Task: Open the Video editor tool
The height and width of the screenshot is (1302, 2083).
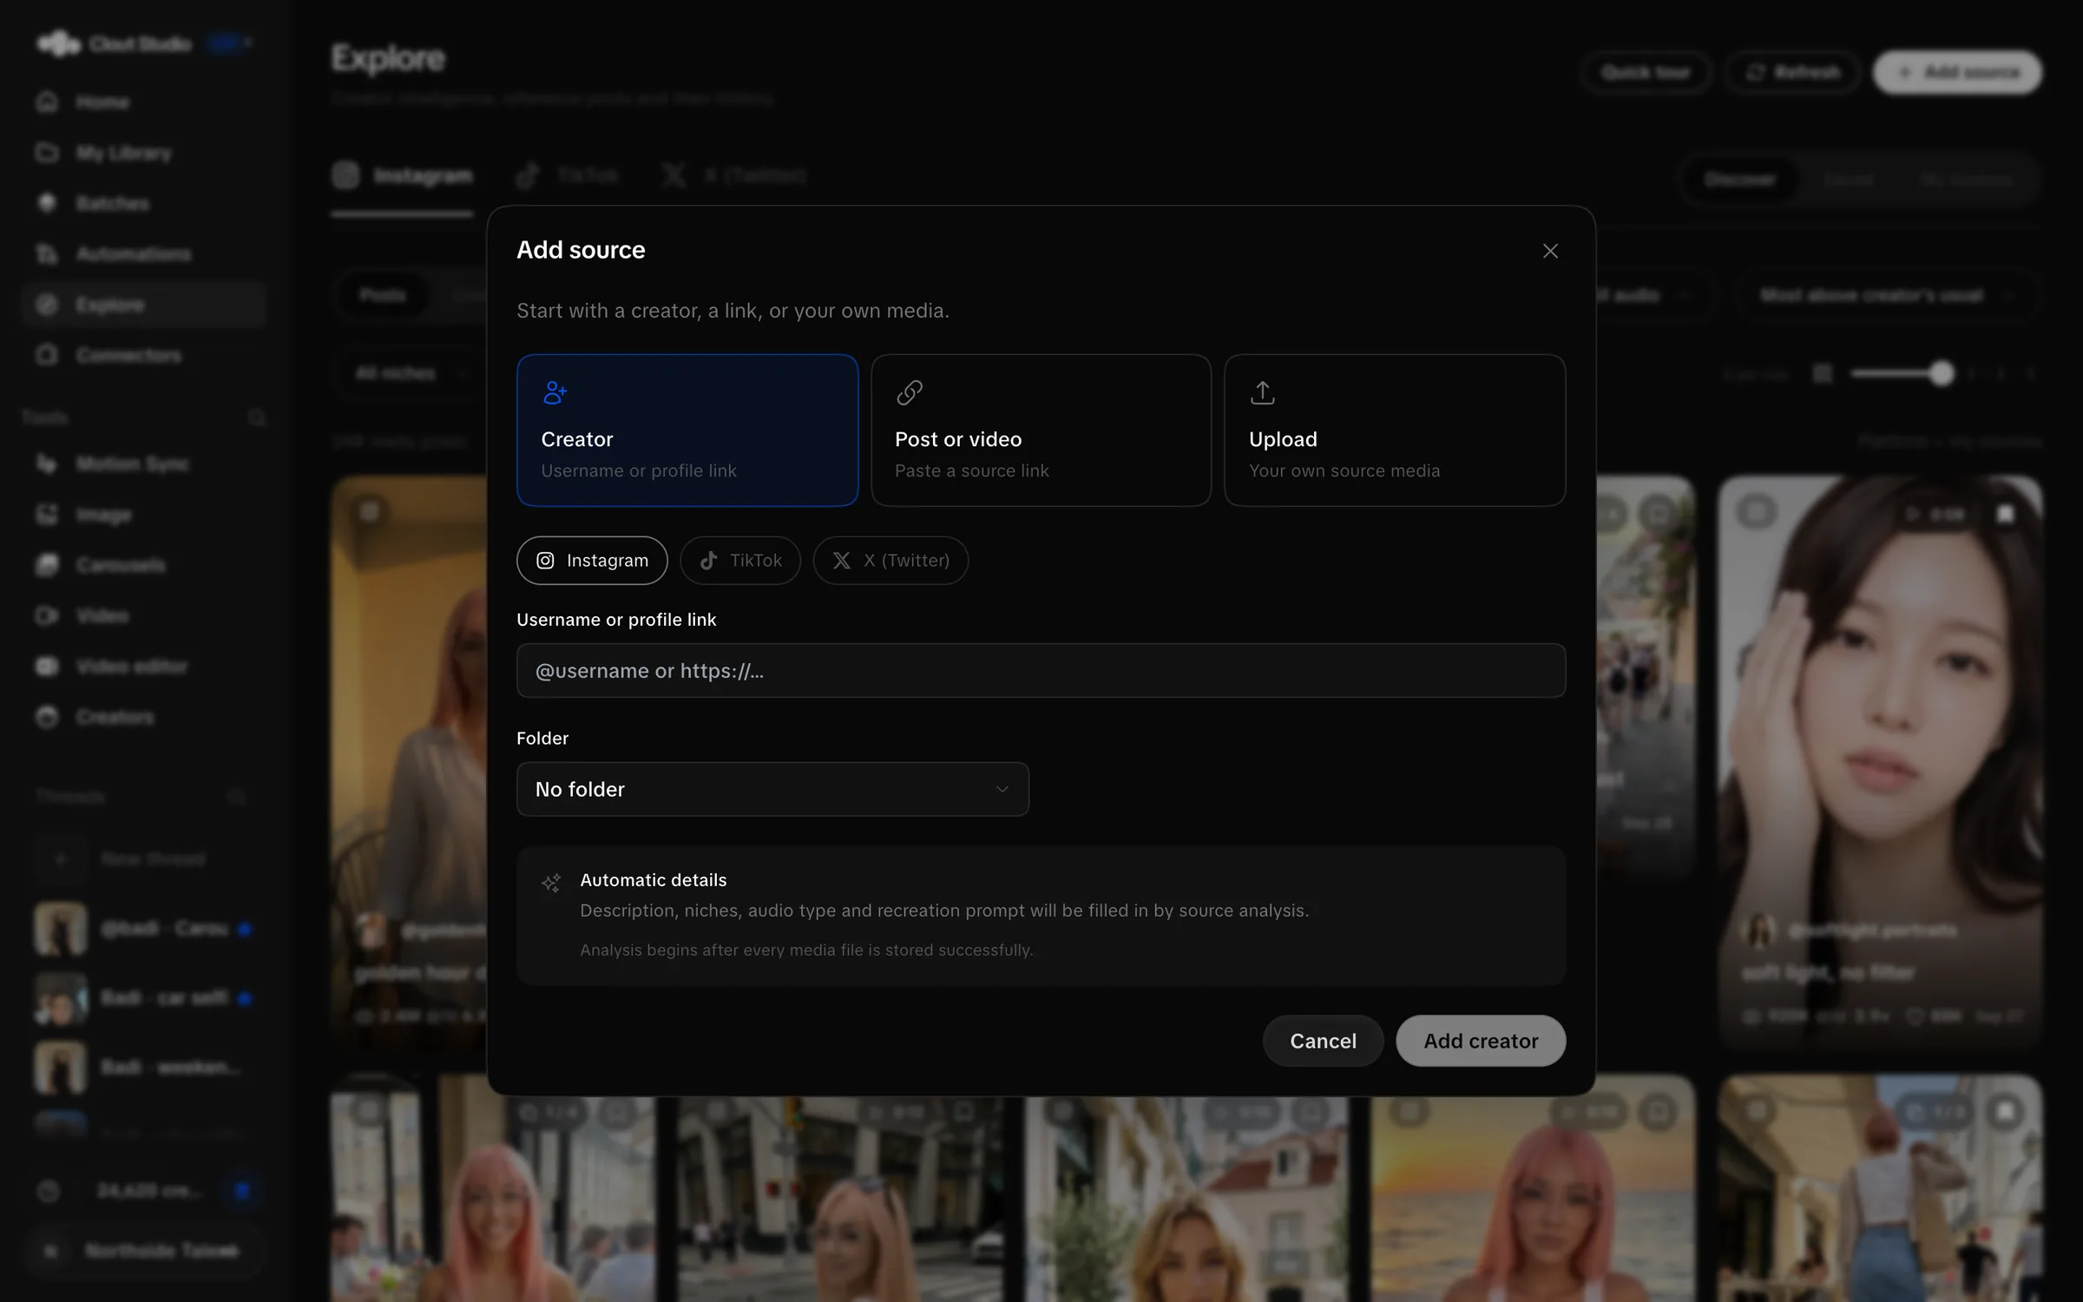Action: click(143, 667)
